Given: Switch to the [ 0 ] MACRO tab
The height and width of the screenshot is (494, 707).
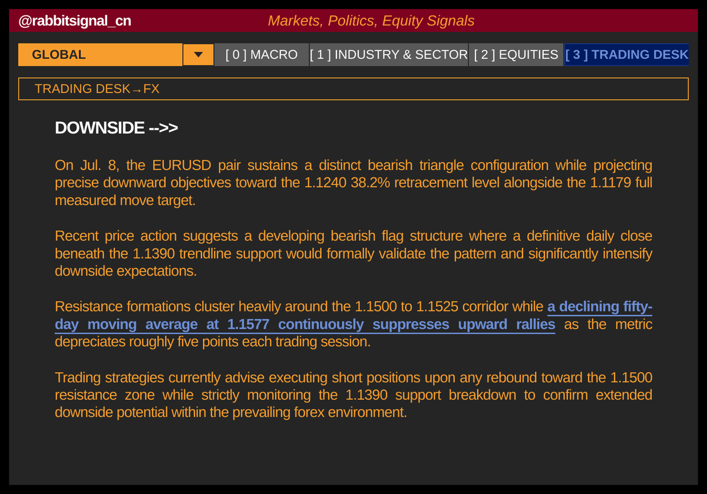Looking at the screenshot, I should pos(262,55).
